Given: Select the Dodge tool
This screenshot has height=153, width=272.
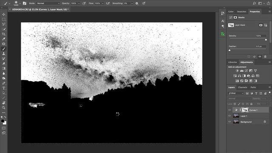Looking at the screenshot, I should [x=4, y=78].
